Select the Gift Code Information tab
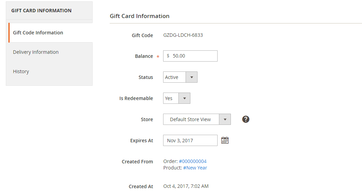Image resolution: width=362 pixels, height=196 pixels. pyautogui.click(x=38, y=33)
